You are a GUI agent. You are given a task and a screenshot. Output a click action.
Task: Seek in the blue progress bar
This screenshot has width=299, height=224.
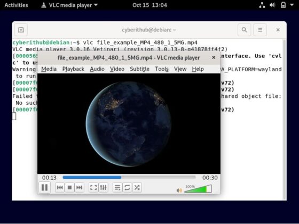(x=129, y=177)
